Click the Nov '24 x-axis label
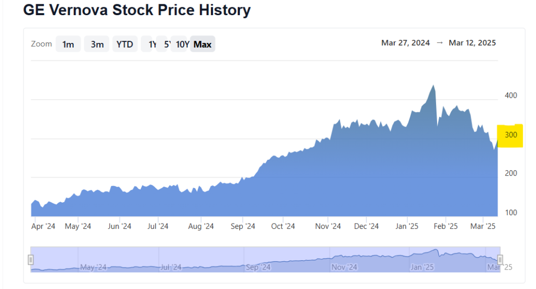The image size is (536, 289). coord(328,226)
